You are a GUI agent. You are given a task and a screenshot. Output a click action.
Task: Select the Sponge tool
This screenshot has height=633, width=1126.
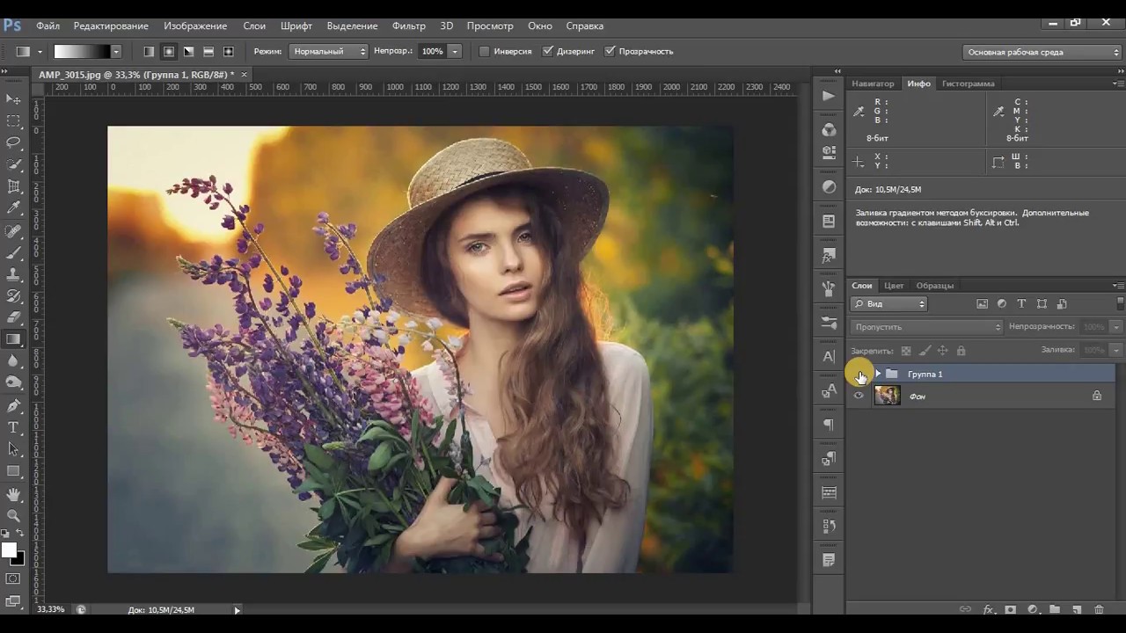(x=13, y=382)
